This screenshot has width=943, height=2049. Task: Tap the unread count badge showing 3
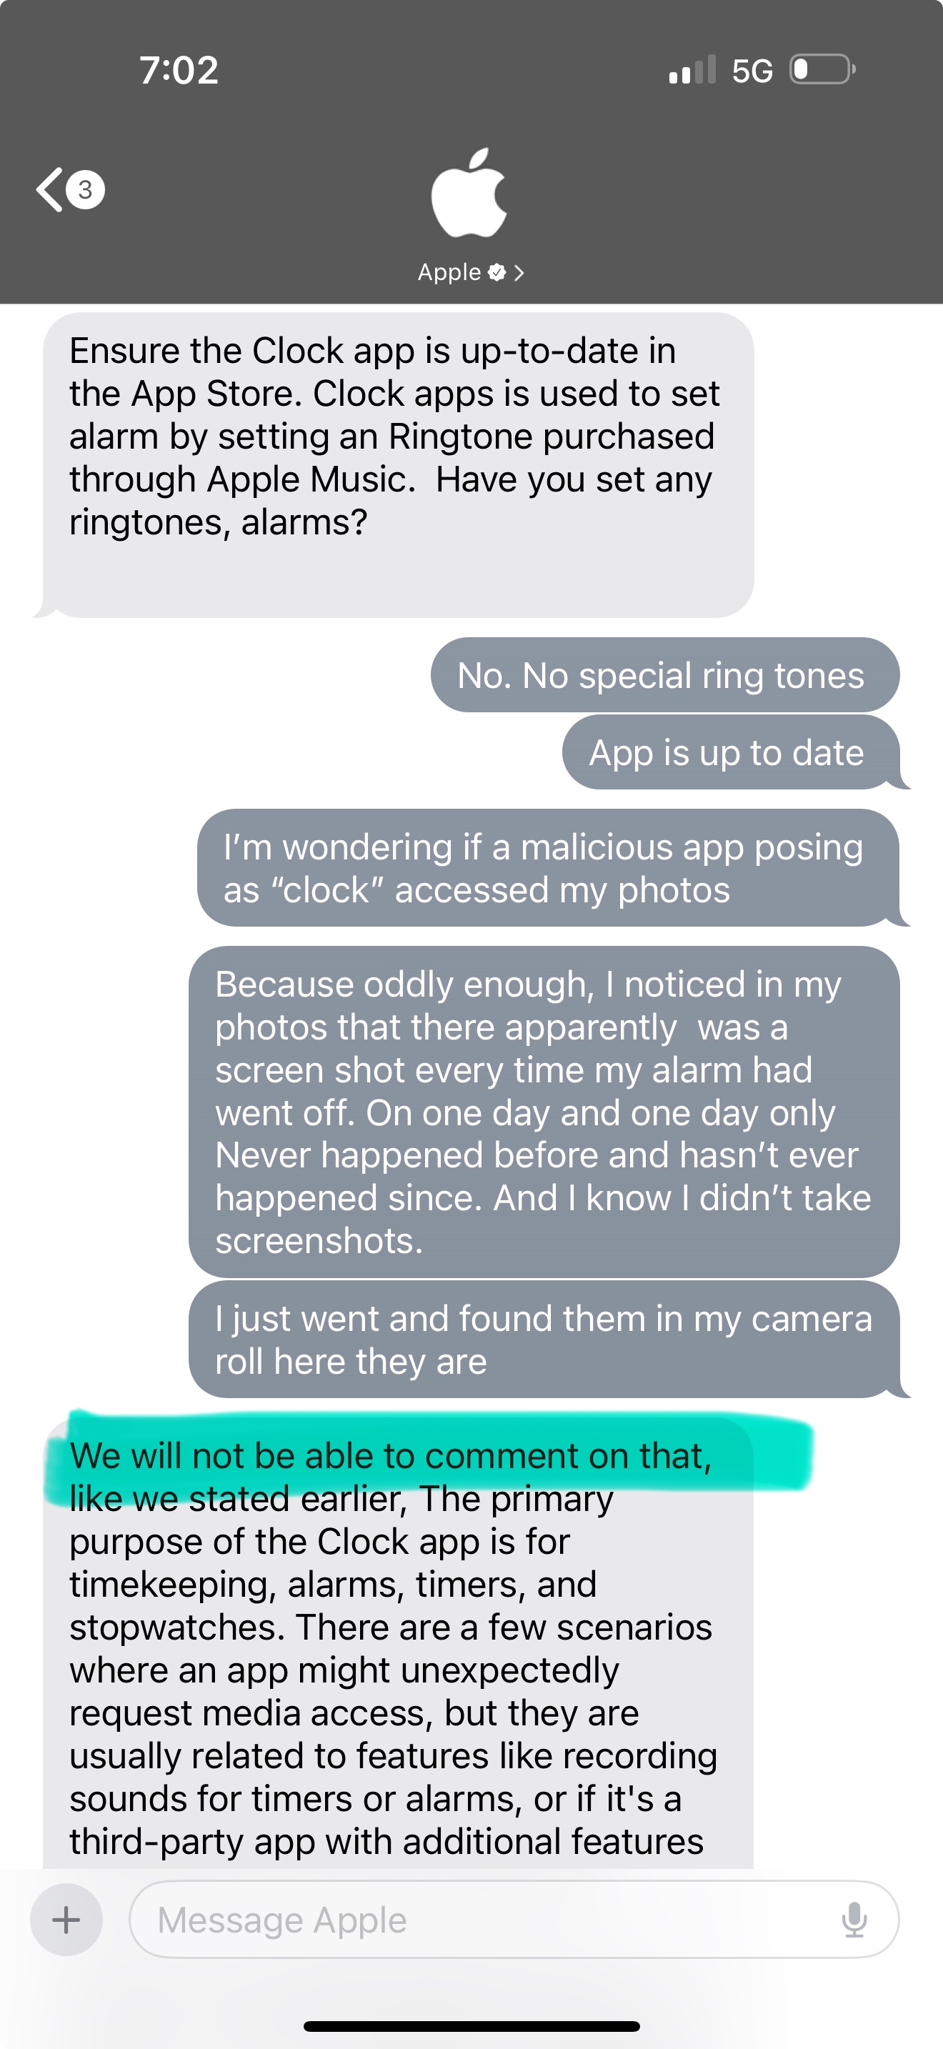pyautogui.click(x=85, y=189)
